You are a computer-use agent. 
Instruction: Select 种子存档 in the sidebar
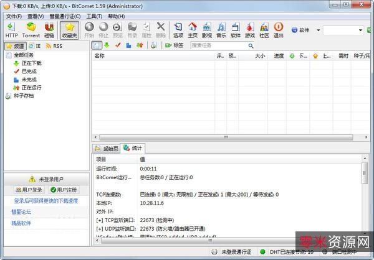[20, 96]
